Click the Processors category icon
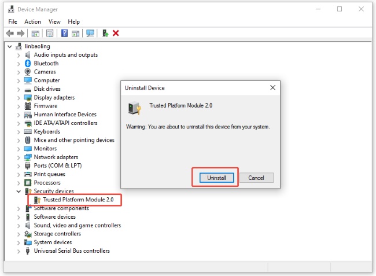376x276 pixels. tap(28, 183)
